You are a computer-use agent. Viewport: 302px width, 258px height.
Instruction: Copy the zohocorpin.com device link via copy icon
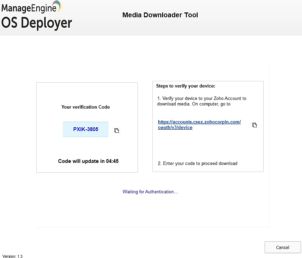coord(255,125)
